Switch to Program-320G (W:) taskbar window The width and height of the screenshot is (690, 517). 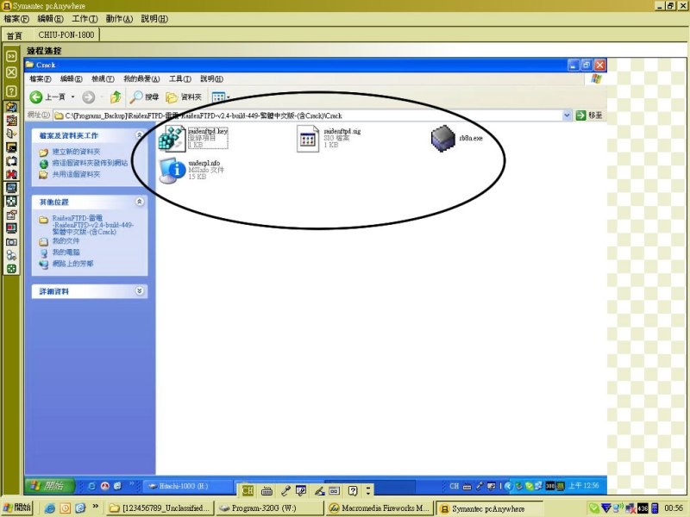coord(270,508)
